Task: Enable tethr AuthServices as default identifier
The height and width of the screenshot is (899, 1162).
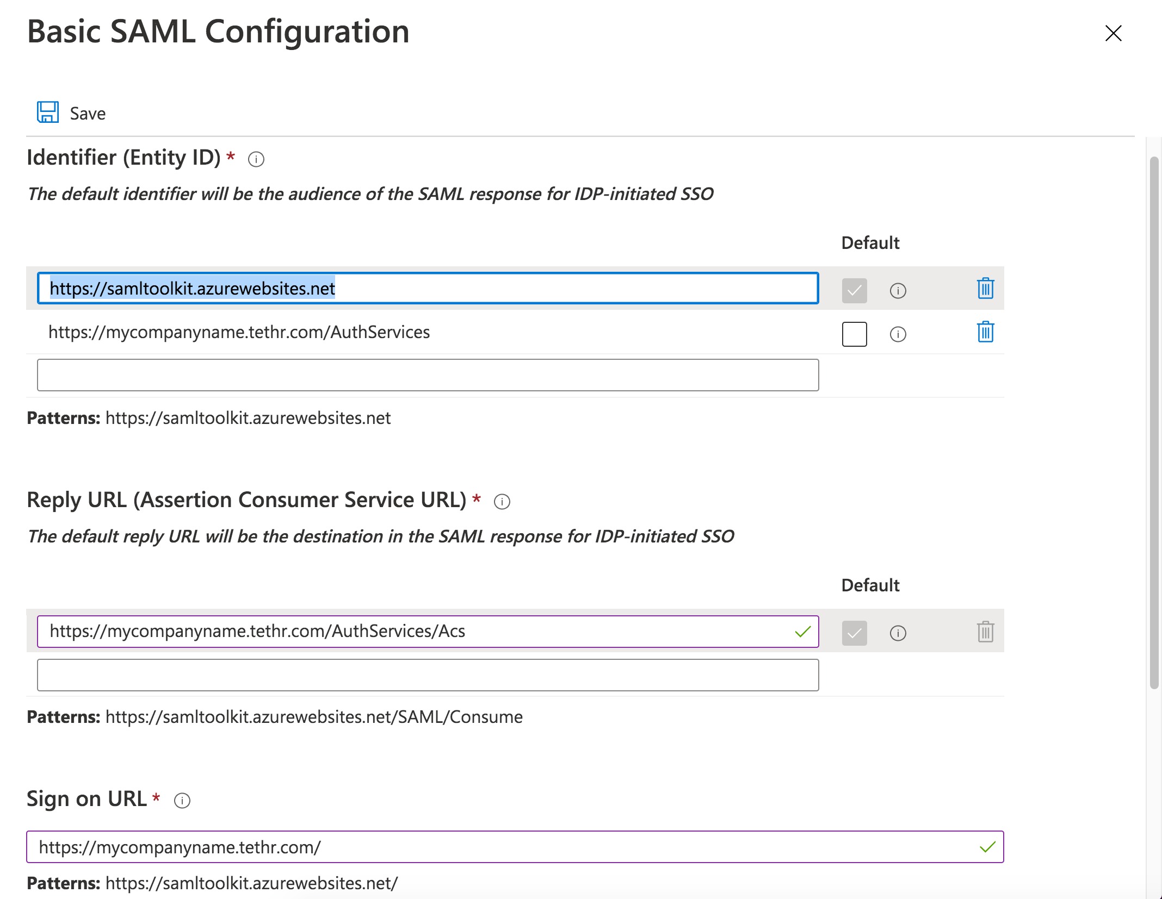Action: click(x=854, y=334)
